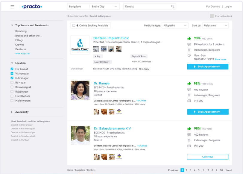
Task: Open first clinic photo of Dental & Implant Clinic
Action: click(96, 49)
